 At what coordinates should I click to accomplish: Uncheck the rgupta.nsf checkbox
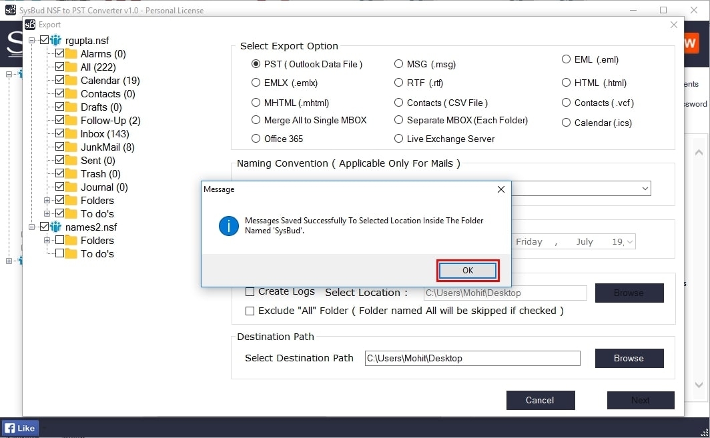coord(44,40)
